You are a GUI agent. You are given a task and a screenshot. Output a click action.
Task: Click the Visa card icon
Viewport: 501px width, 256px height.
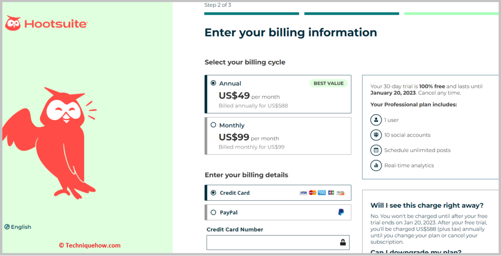pos(303,193)
